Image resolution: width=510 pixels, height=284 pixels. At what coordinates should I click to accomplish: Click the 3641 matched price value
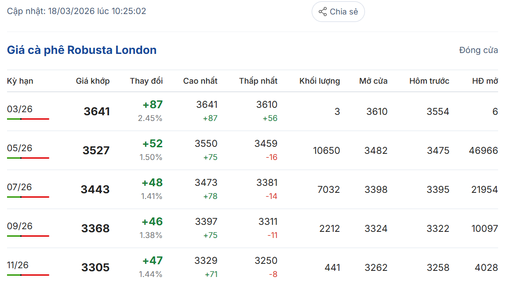(x=97, y=111)
